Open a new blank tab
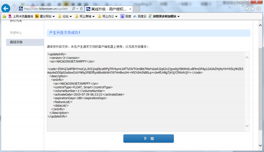 point(136,9)
